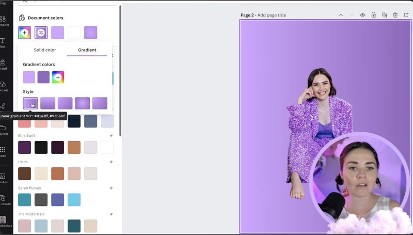Click the Linda palette name
The height and width of the screenshot is (235, 413).
[23, 162]
